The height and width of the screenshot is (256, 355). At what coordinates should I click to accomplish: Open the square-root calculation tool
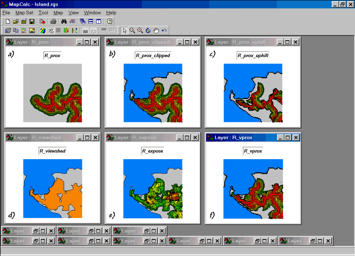(x=72, y=21)
